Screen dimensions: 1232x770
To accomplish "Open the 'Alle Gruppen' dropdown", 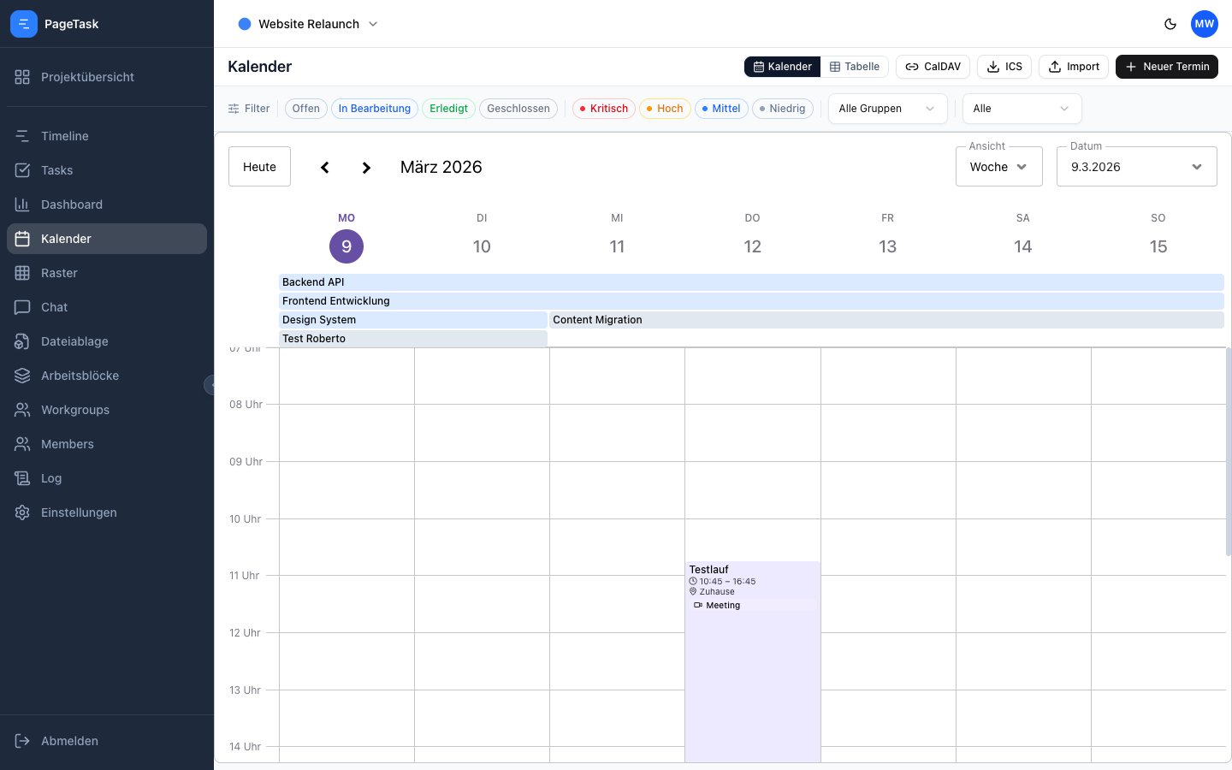I will pos(887,109).
